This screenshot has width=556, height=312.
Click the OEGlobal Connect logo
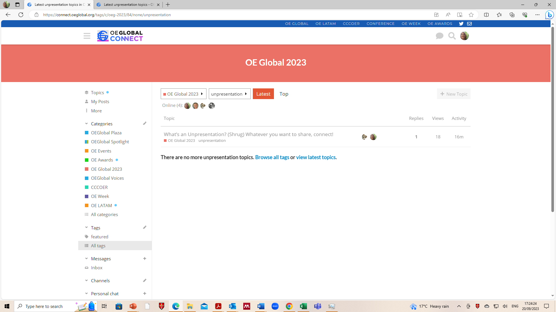coord(120,36)
